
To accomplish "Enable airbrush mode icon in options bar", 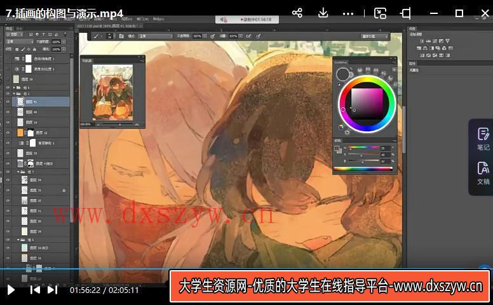I will (248, 36).
